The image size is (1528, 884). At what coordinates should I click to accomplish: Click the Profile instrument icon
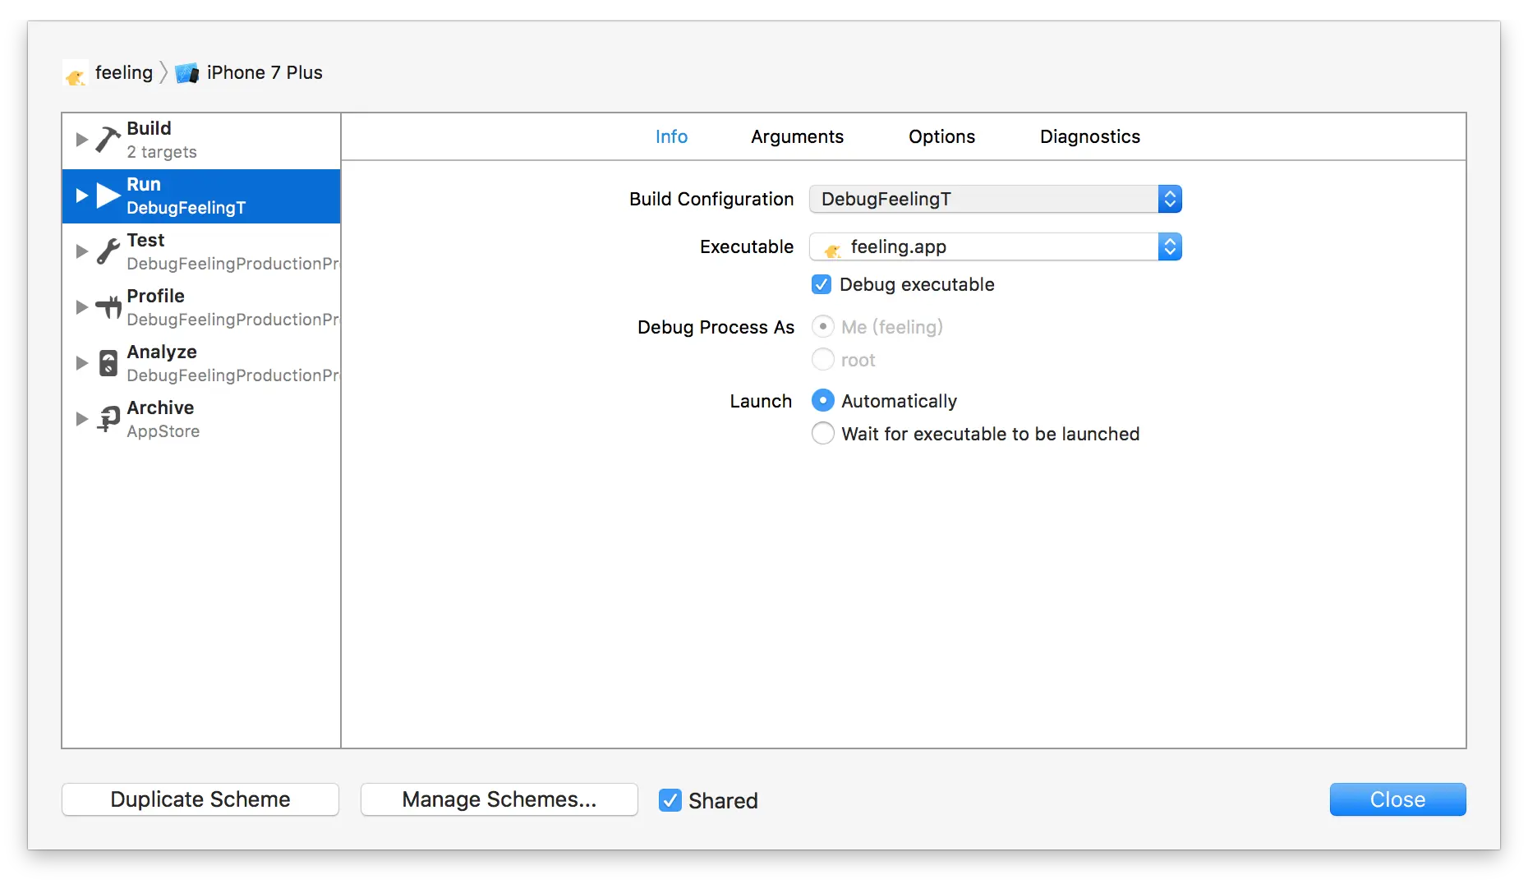pos(108,307)
